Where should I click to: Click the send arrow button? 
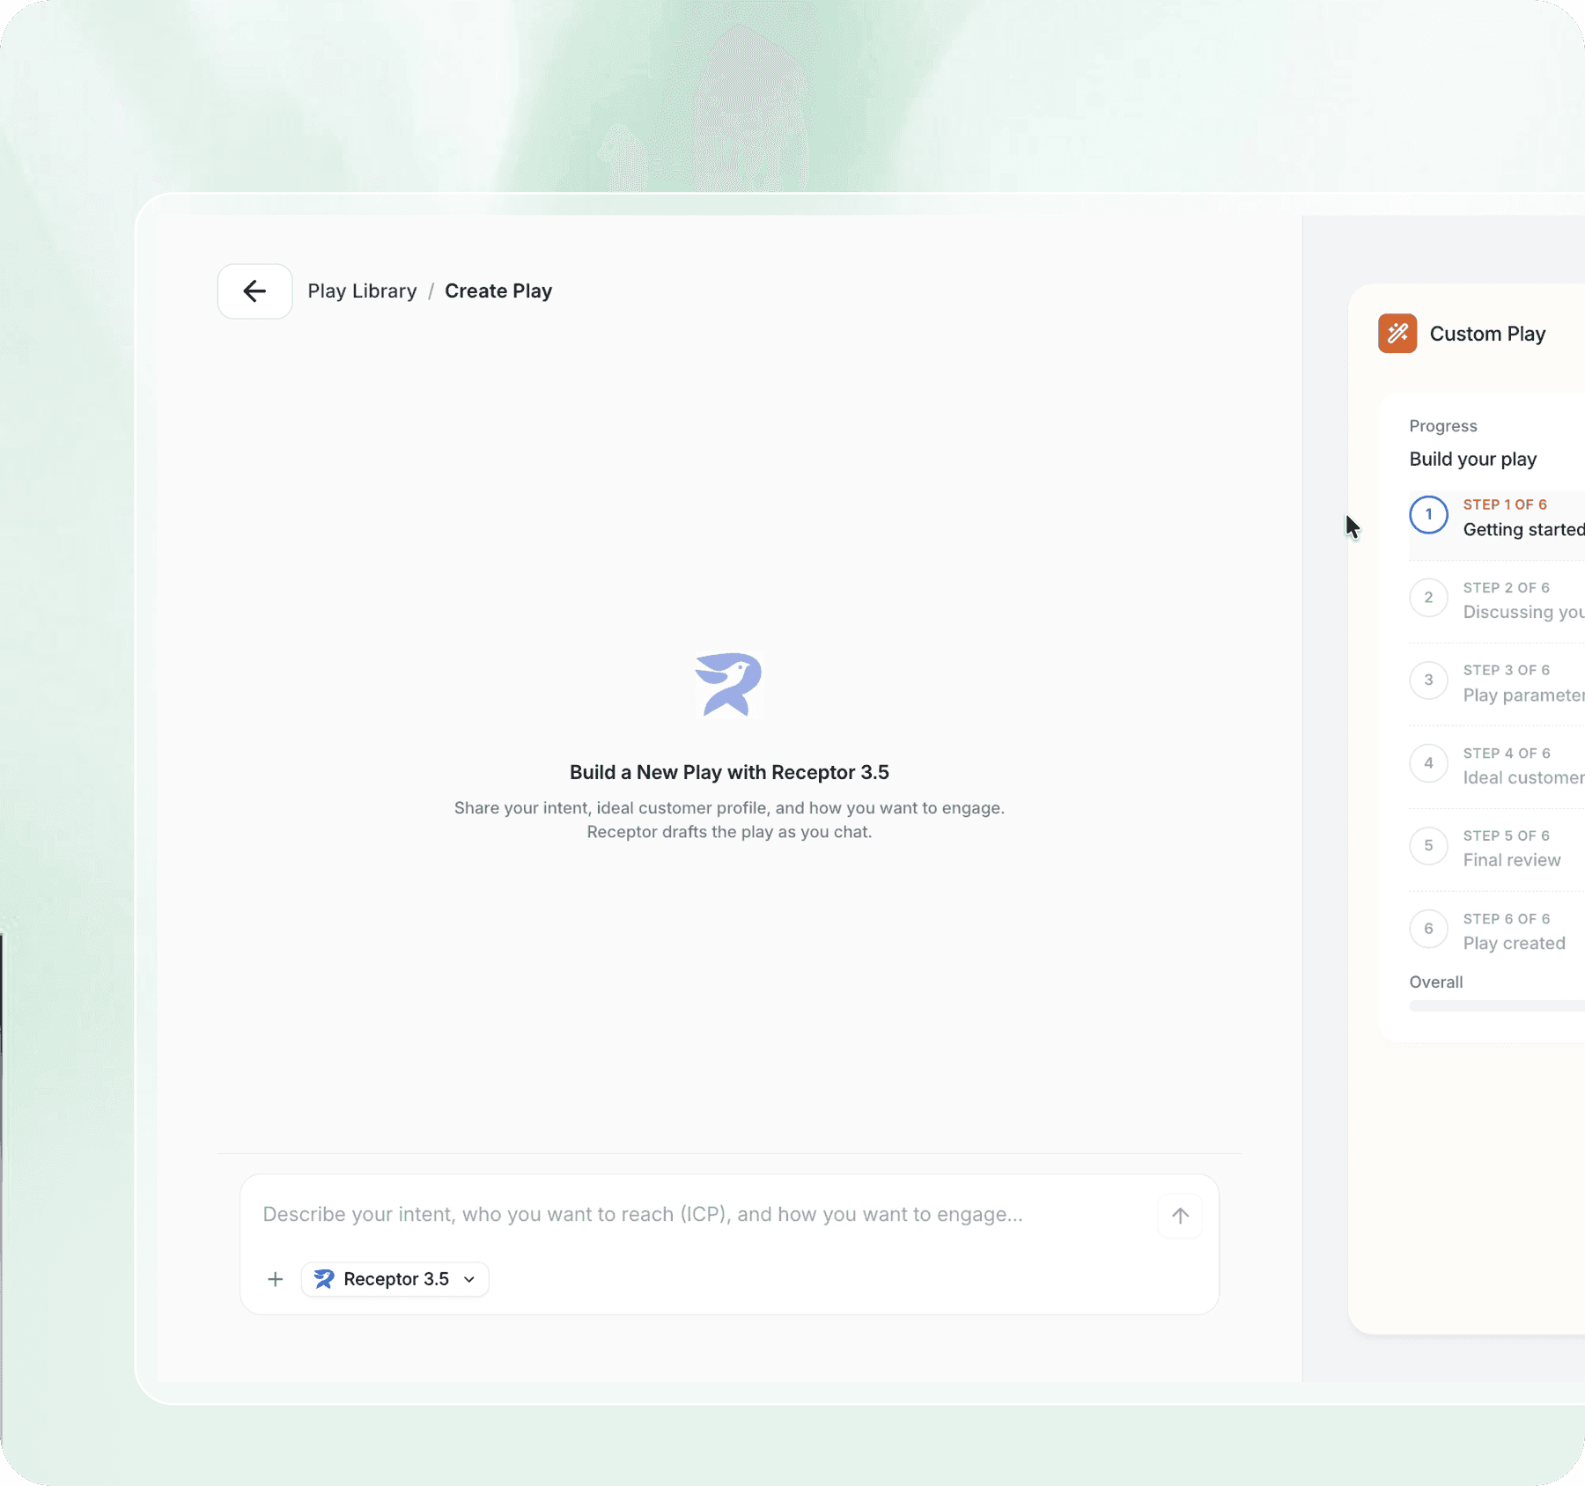(x=1180, y=1216)
